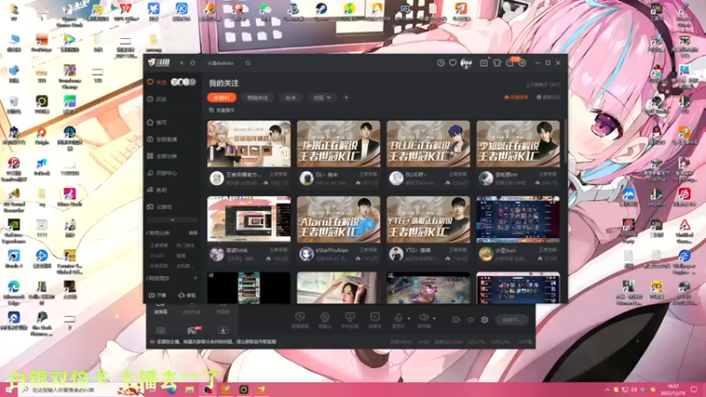Viewport: 706px width, 397px height.
Task: Click the 客服 support button at sidebar bottom
Action: [x=187, y=296]
